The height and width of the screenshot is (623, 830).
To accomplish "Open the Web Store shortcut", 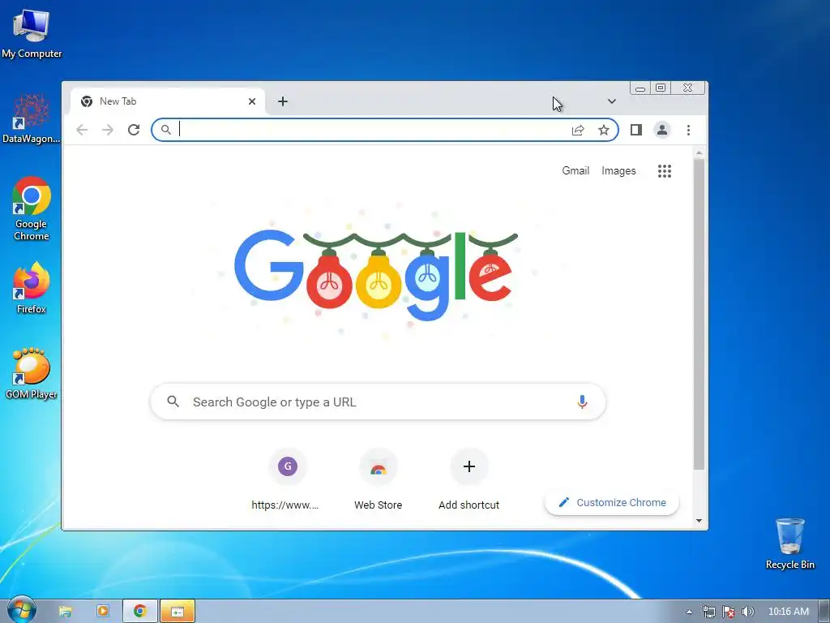I will point(378,468).
